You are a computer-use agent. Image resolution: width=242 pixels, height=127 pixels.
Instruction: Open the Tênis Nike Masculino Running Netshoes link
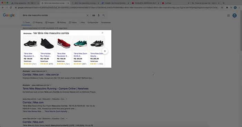click(x=56, y=89)
